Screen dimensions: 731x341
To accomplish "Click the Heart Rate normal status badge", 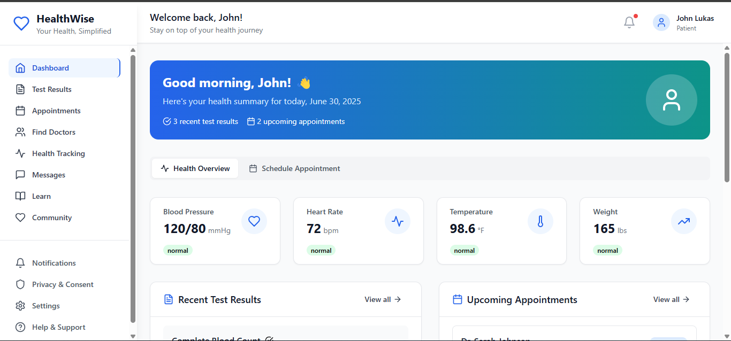I will 321,250.
